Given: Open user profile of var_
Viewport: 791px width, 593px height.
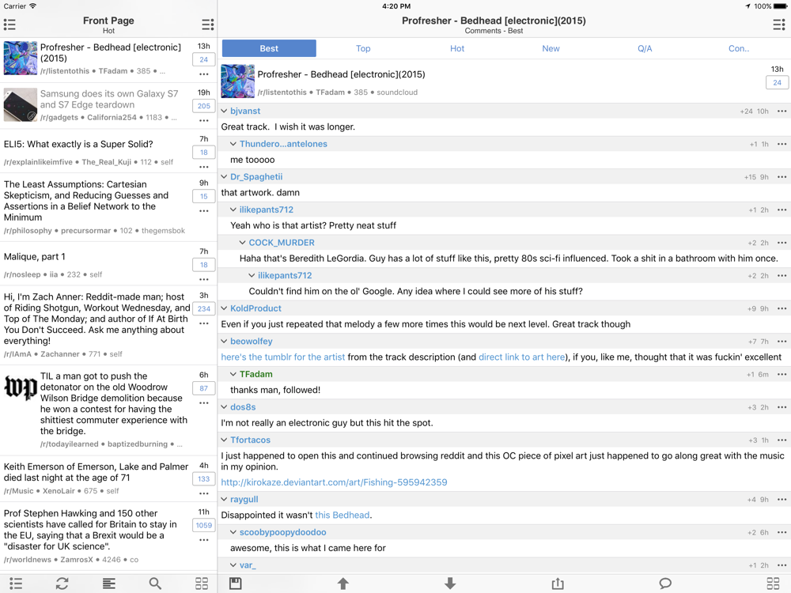Looking at the screenshot, I should pos(248,565).
